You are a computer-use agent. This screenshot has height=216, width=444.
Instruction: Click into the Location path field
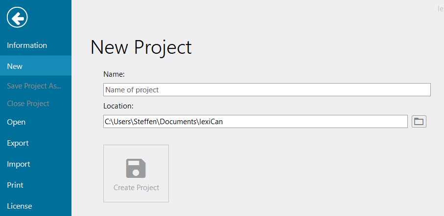pyautogui.click(x=304, y=121)
